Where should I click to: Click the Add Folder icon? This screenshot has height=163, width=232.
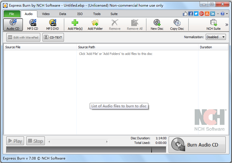95,23
